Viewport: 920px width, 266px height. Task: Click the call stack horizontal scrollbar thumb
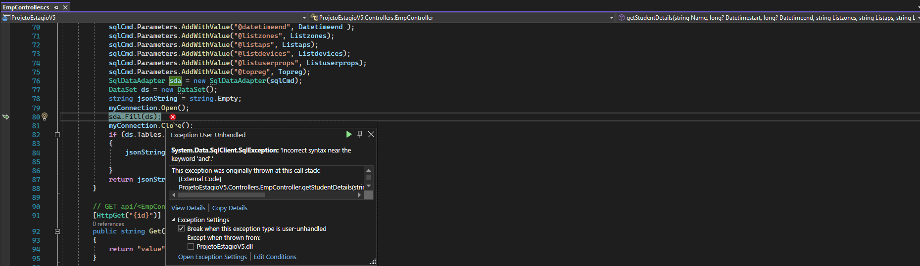(222, 195)
